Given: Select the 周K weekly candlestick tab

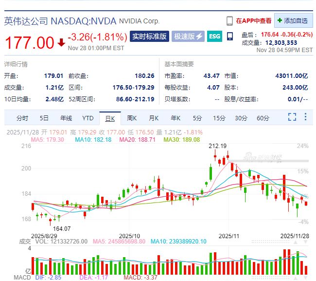Looking at the screenshot, I should (132, 118).
